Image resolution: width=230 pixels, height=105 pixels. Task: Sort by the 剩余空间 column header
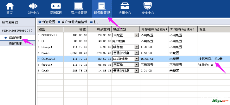99,29
